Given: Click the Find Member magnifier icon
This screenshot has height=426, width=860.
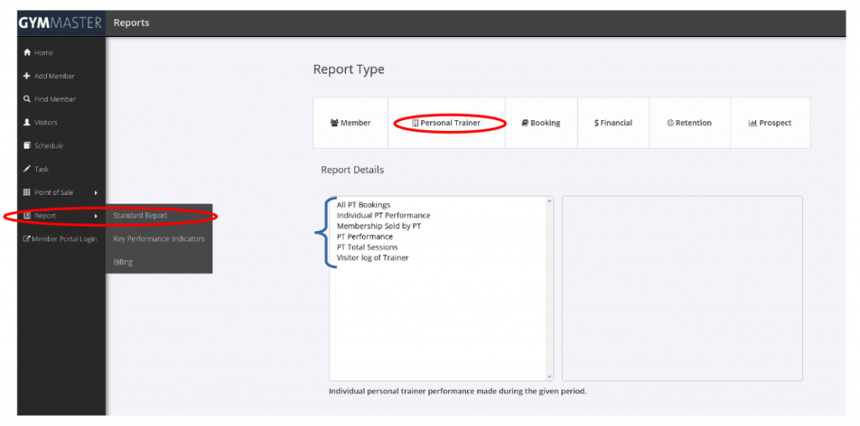Looking at the screenshot, I should click(x=28, y=99).
